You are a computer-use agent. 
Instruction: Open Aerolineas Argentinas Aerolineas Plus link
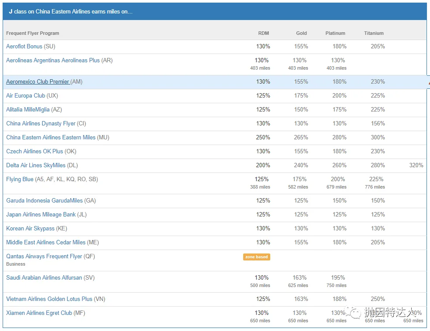coord(53,61)
